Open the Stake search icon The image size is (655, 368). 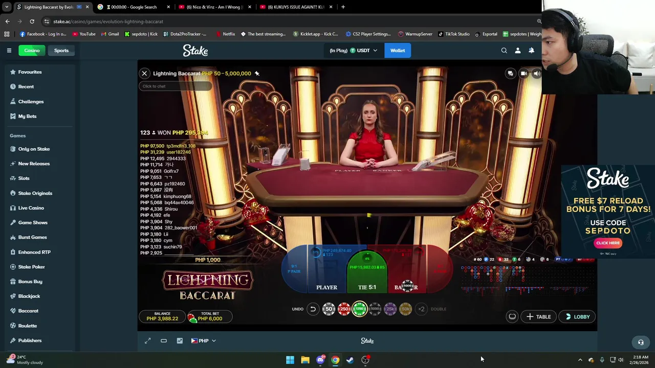[x=504, y=51]
